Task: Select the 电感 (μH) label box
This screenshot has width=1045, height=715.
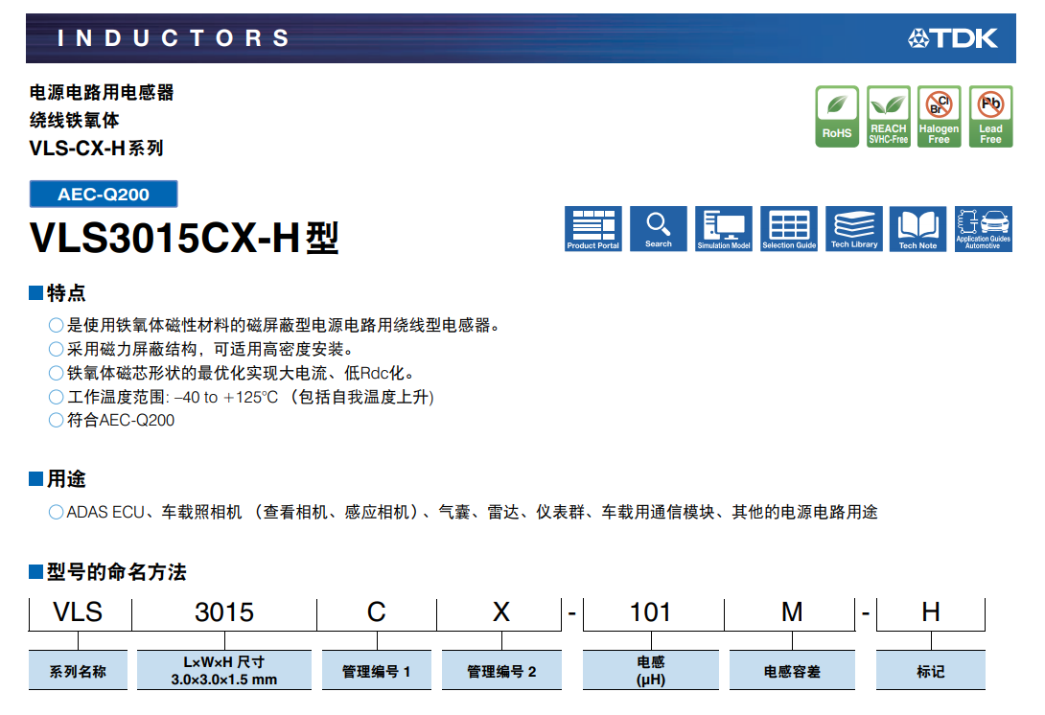Action: tap(651, 671)
